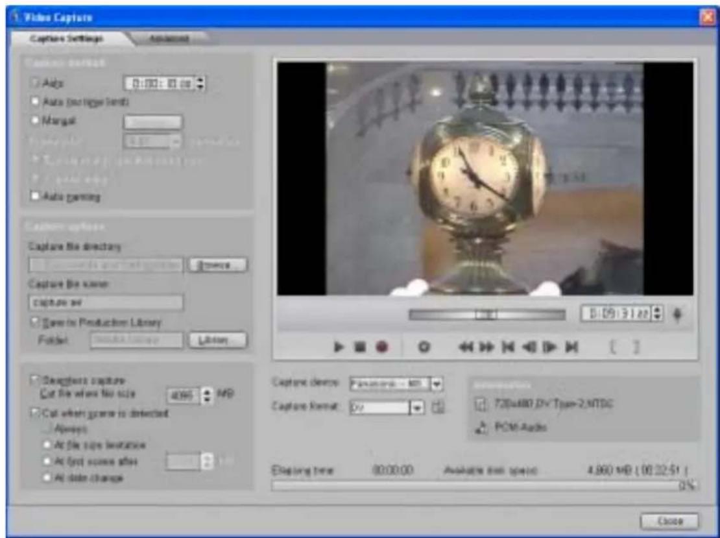Select At date change option
This screenshot has width=720, height=538.
tap(47, 478)
